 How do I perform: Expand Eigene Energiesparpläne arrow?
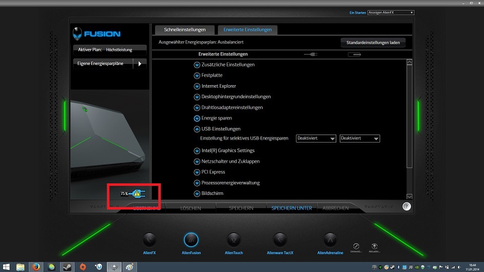(140, 64)
